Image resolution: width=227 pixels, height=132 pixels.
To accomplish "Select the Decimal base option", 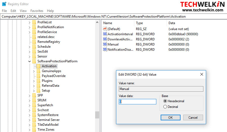I will [171, 107].
